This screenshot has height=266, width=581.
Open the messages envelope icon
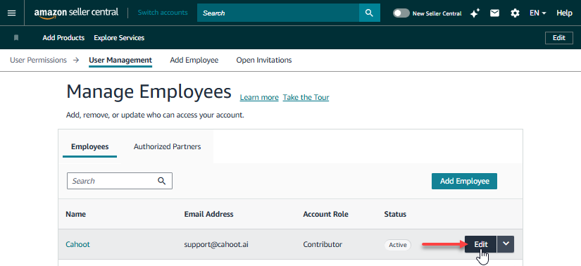(494, 13)
